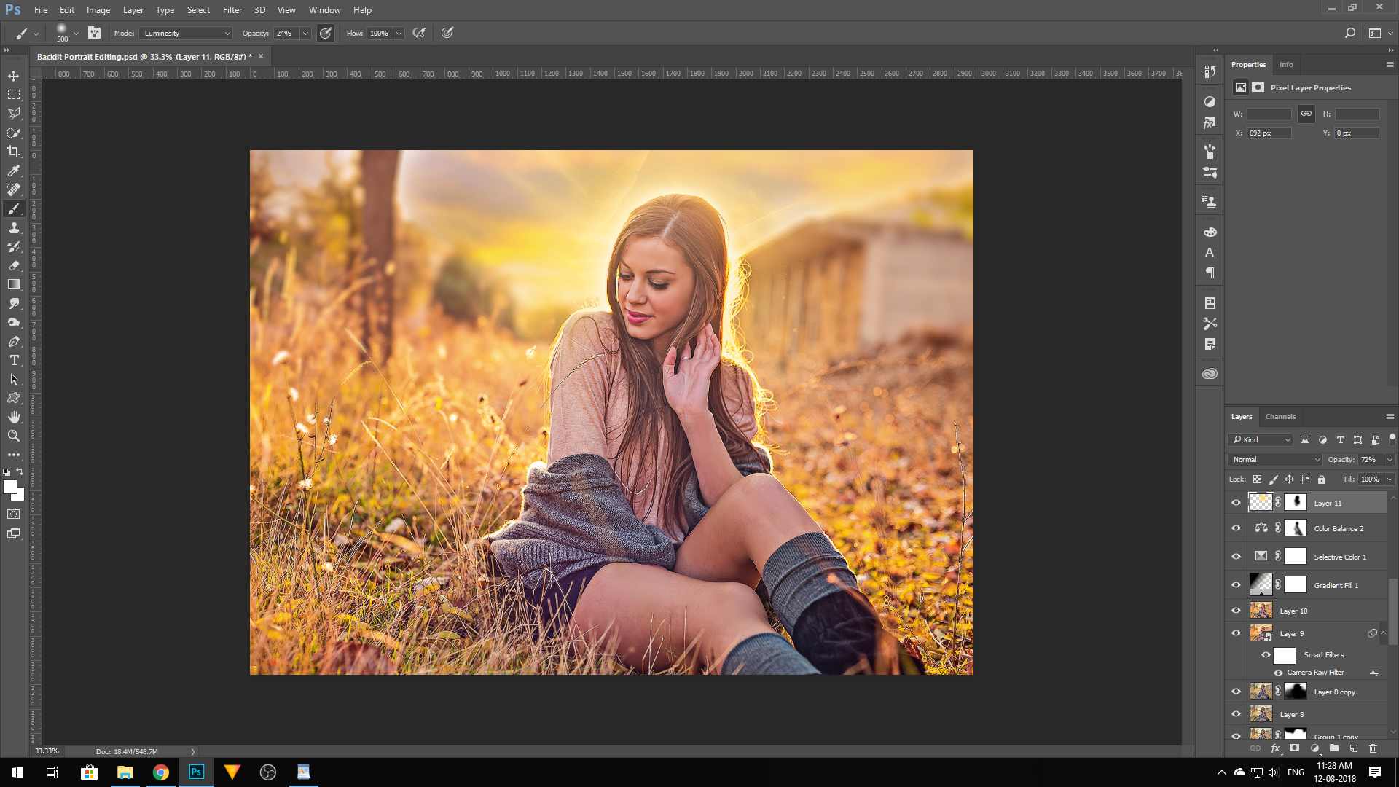
Task: Enable airbrush-style build-up
Action: pos(419,33)
